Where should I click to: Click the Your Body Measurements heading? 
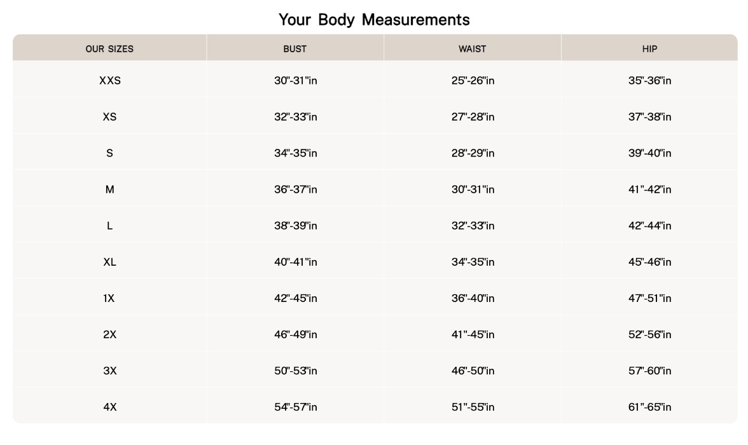(x=374, y=20)
